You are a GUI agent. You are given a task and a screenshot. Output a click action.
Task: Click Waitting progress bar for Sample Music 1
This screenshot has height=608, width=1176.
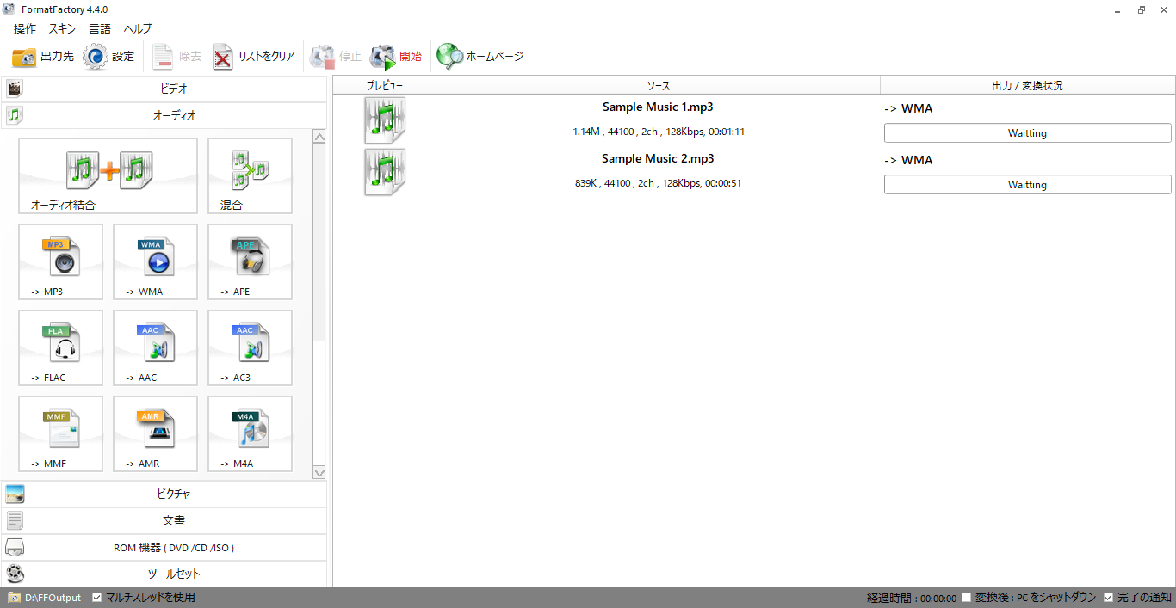1028,133
